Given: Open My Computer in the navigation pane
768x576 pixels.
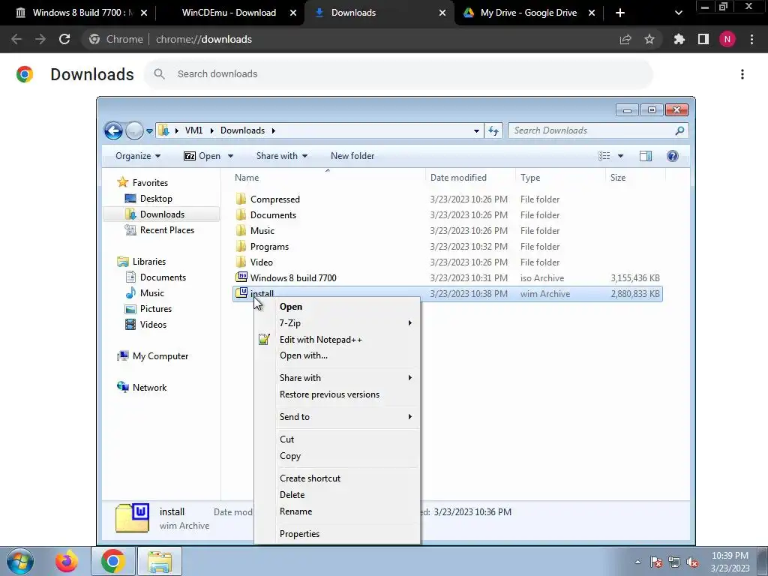Looking at the screenshot, I should coord(160,356).
